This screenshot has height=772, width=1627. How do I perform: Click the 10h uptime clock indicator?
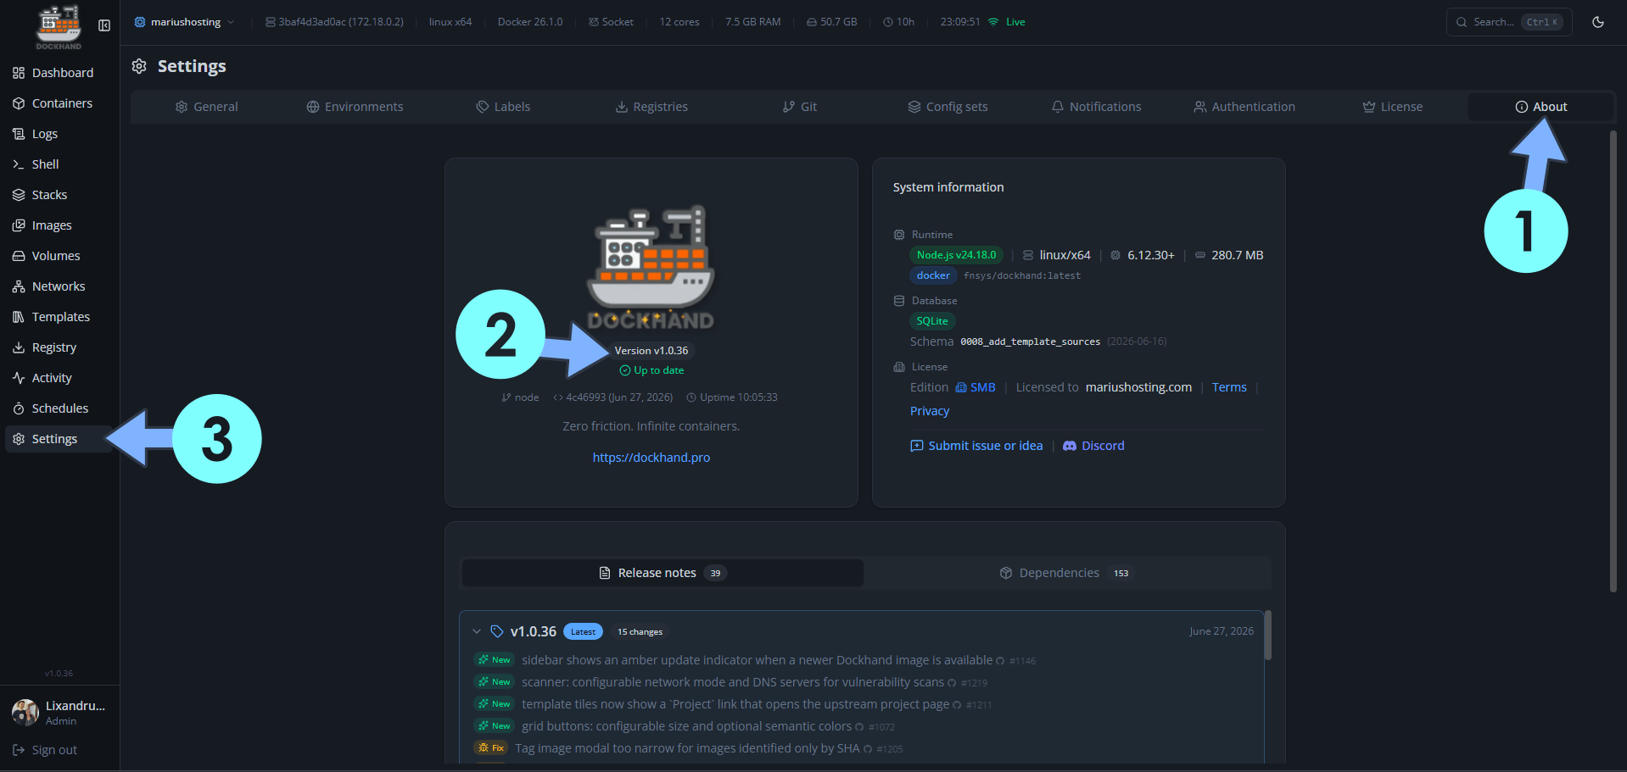click(x=898, y=22)
